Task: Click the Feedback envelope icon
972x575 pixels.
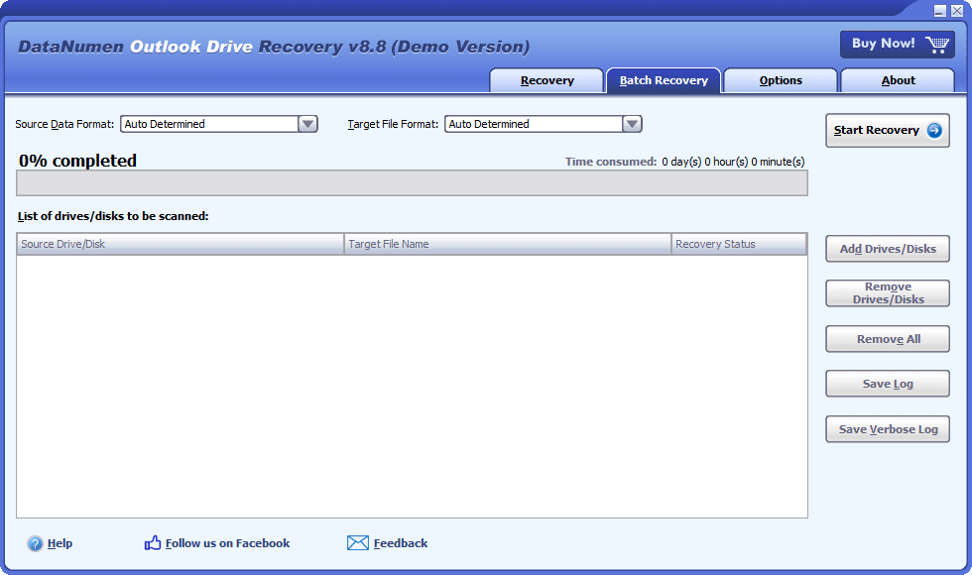Action: pos(358,543)
